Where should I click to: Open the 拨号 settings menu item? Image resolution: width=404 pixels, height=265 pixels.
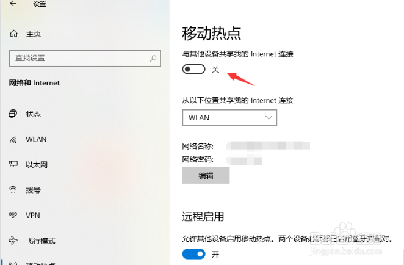pyautogui.click(x=33, y=190)
